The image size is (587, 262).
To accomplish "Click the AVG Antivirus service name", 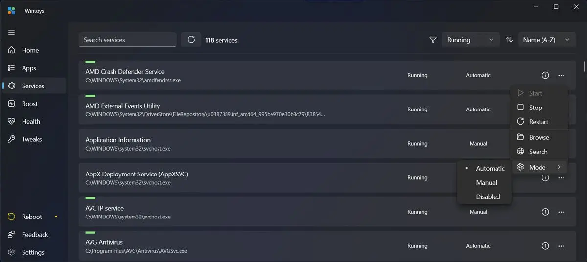I will coord(104,242).
